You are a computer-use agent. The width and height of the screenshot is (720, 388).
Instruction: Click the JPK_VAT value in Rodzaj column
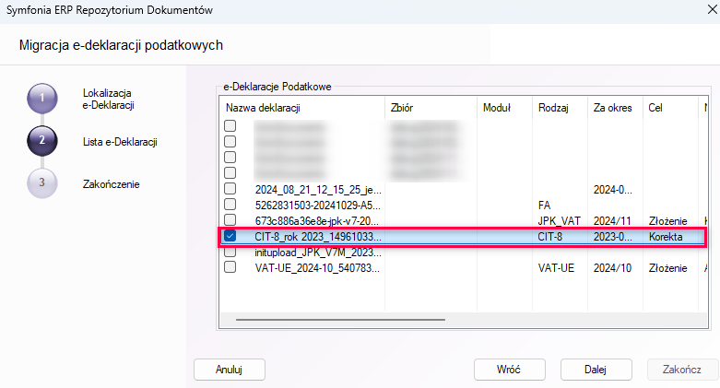click(x=560, y=221)
